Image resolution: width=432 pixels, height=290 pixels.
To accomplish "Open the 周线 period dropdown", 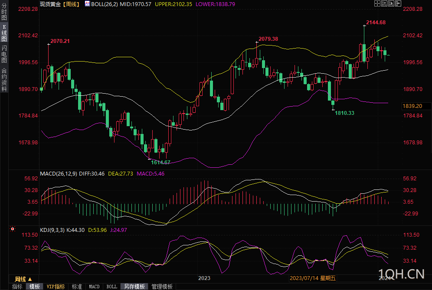I will pos(23,279).
